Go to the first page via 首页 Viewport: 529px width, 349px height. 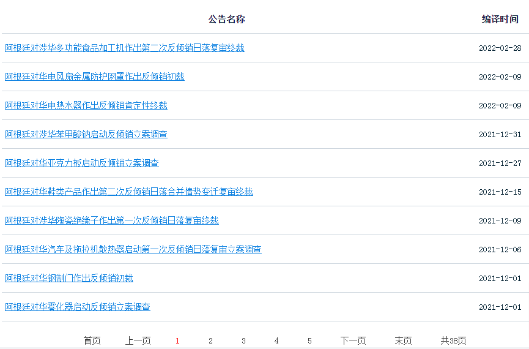[92, 341]
